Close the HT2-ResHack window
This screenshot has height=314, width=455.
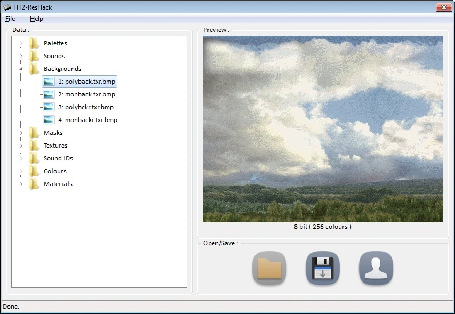point(444,7)
